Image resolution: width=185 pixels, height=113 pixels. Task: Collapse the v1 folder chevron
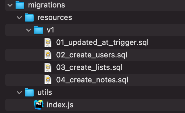[29, 30]
